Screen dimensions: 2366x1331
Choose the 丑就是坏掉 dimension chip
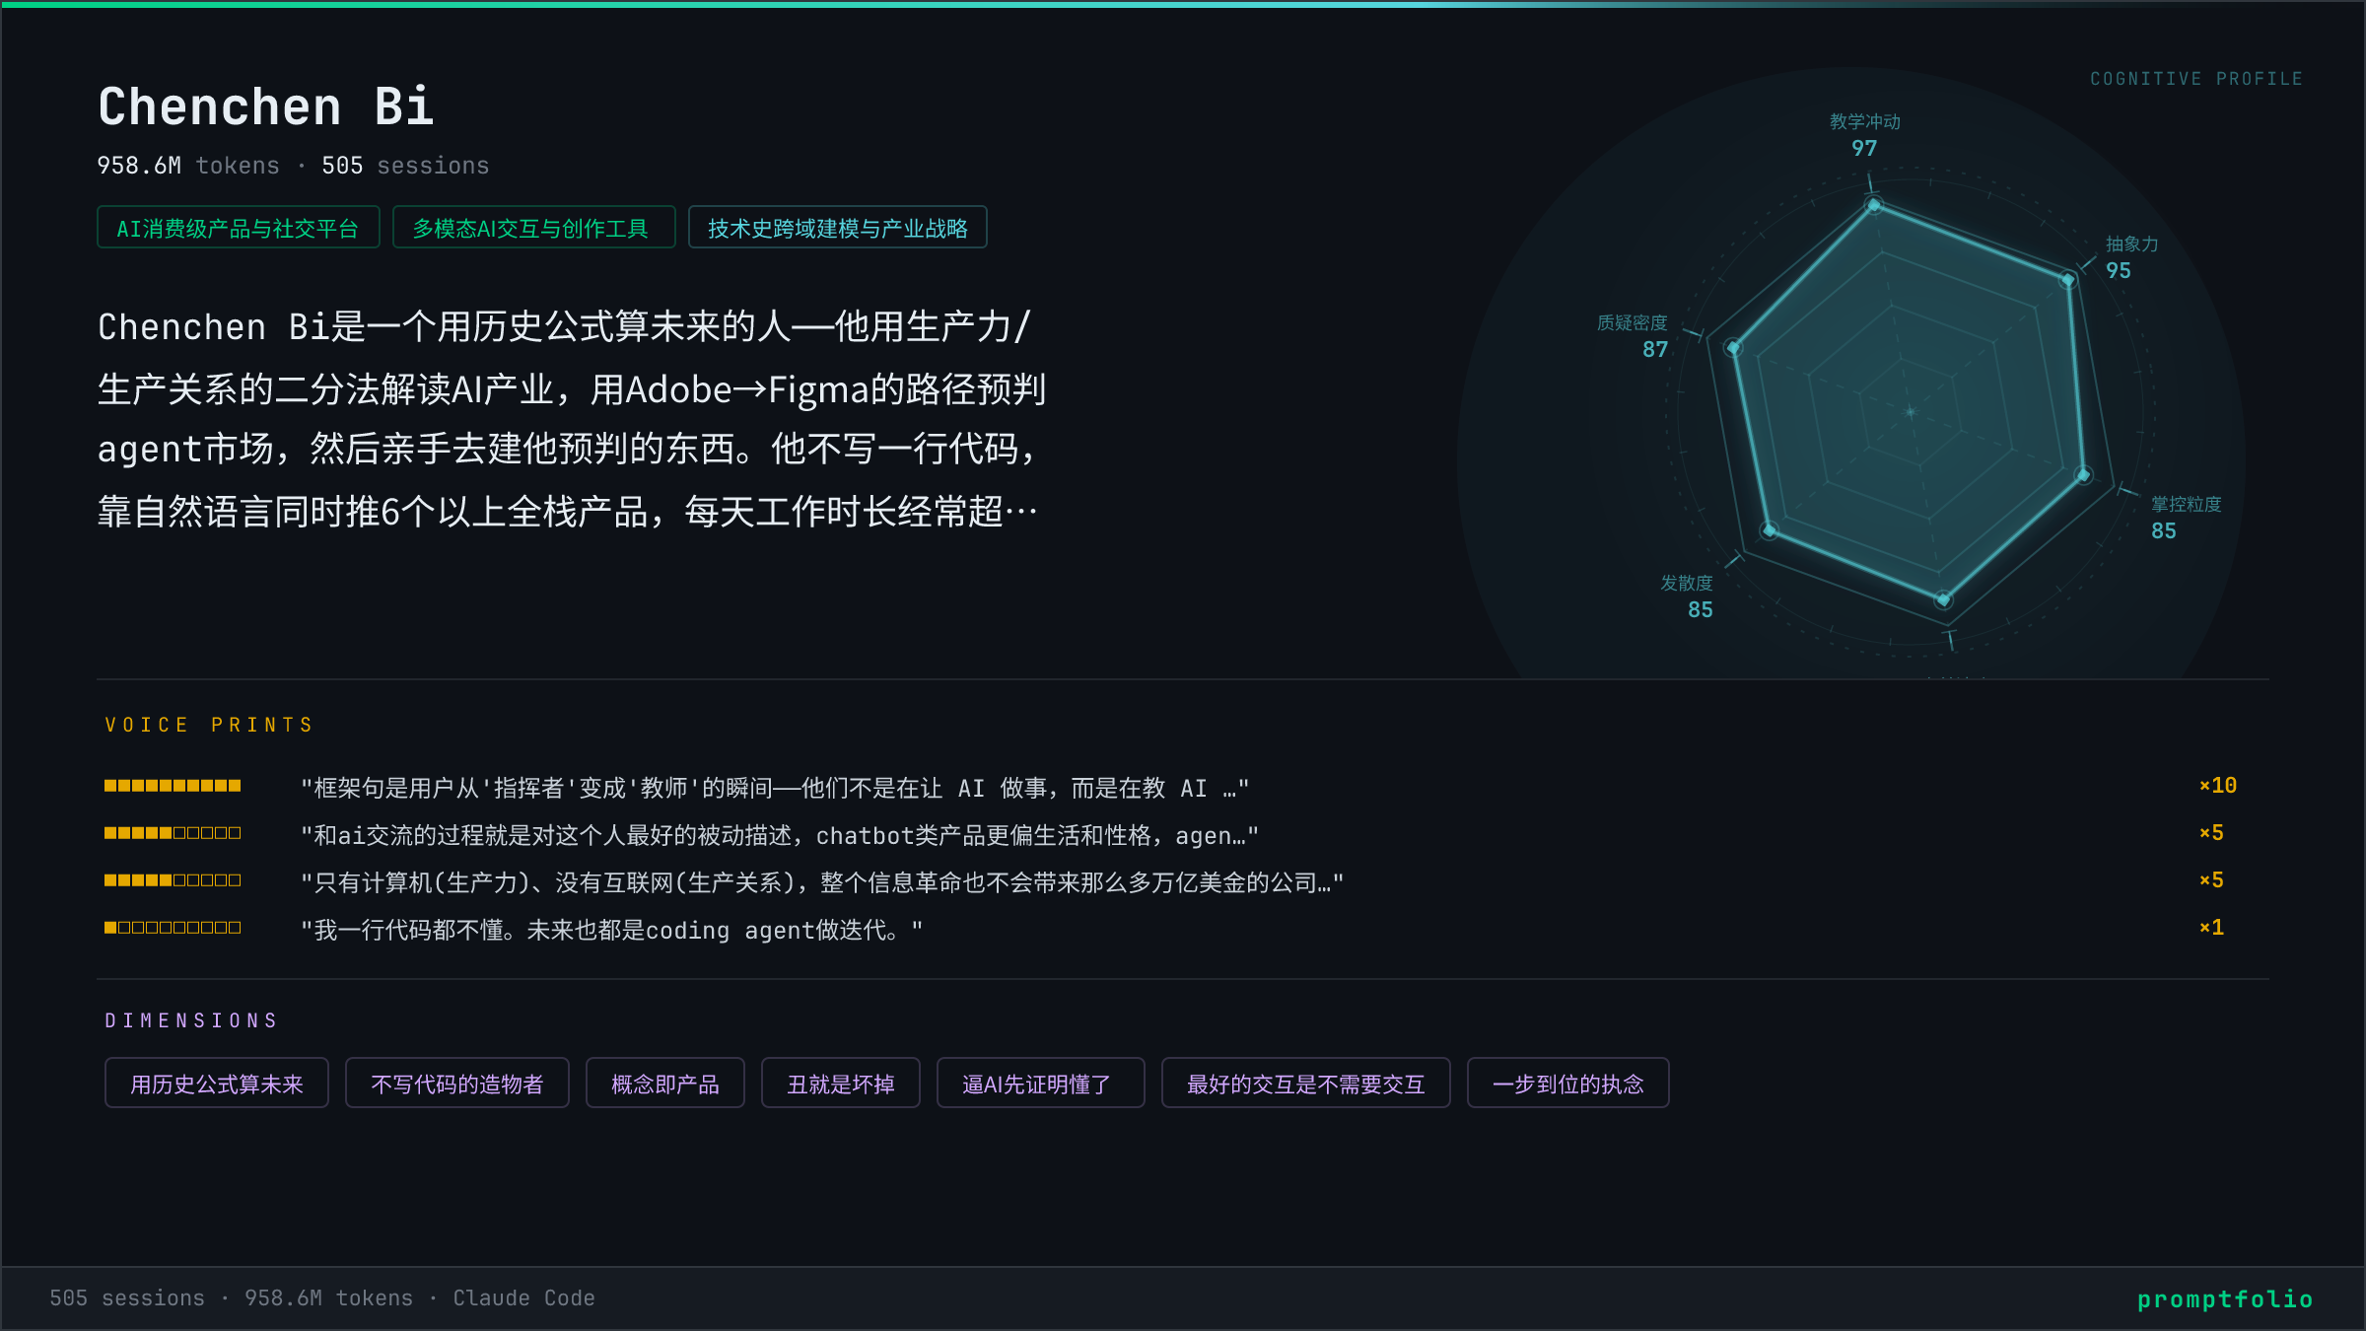(840, 1084)
